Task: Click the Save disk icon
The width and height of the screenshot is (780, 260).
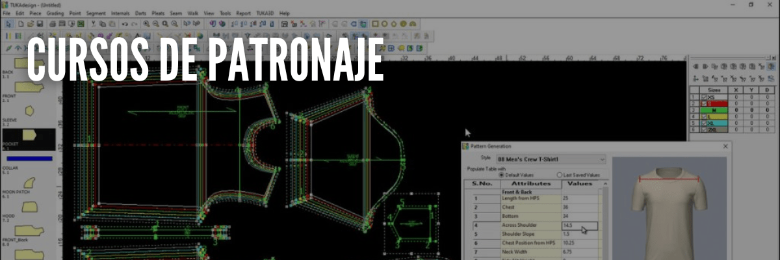Action: pos(40,24)
